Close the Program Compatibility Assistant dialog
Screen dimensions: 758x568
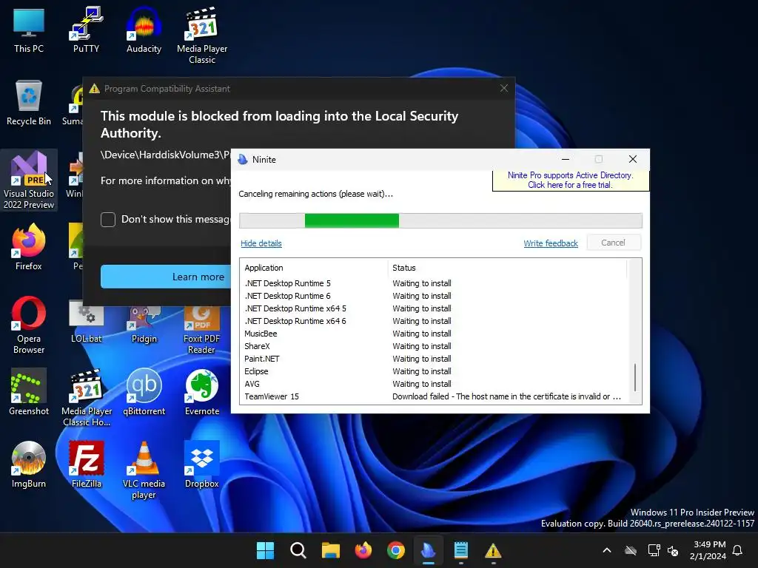tap(503, 88)
